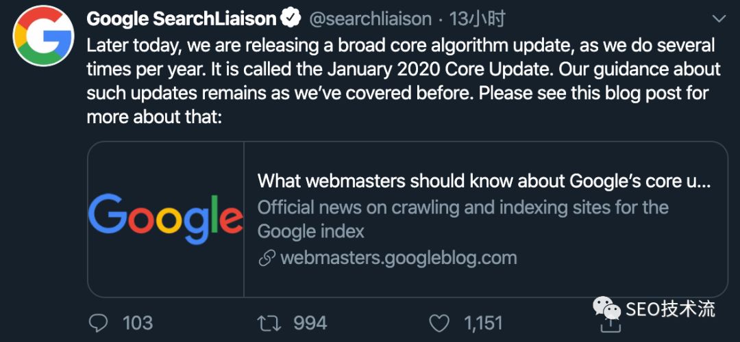Like the tweet with the heart icon
740x342 pixels.
439,323
